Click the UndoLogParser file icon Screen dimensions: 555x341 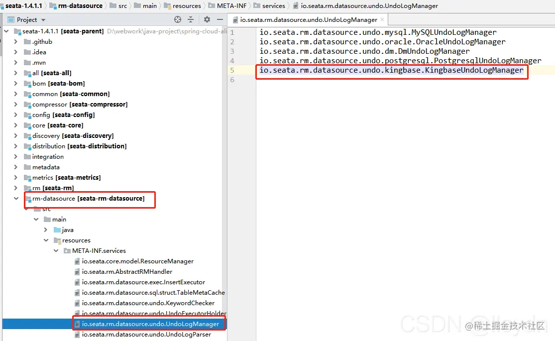pos(77,334)
